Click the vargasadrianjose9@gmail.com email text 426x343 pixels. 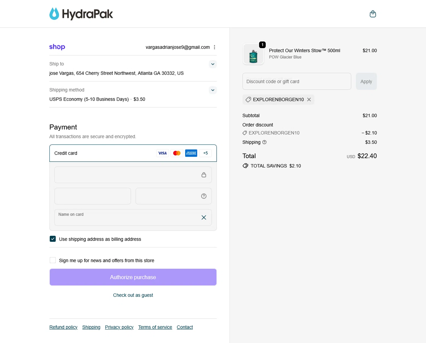pyautogui.click(x=178, y=47)
